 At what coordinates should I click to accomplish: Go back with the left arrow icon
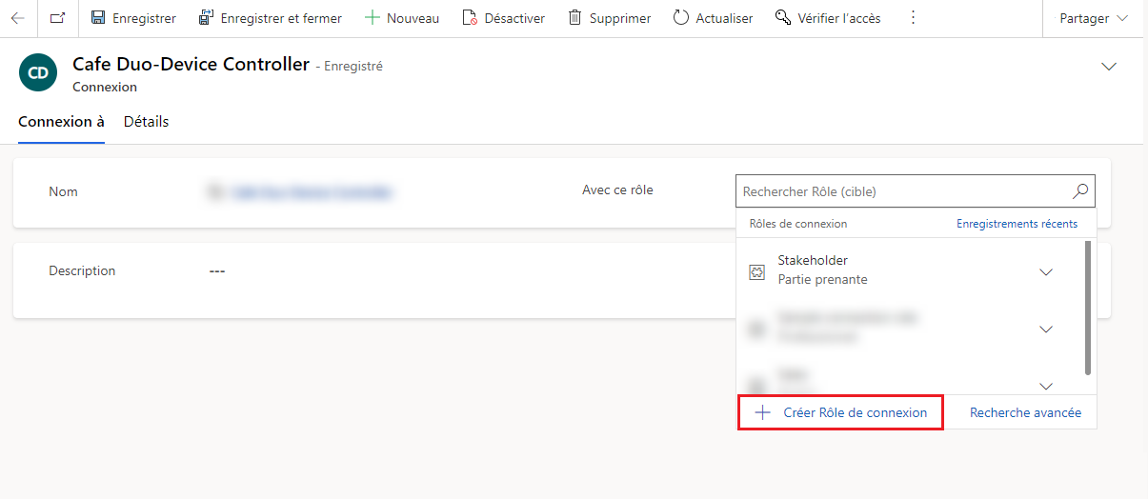[18, 18]
